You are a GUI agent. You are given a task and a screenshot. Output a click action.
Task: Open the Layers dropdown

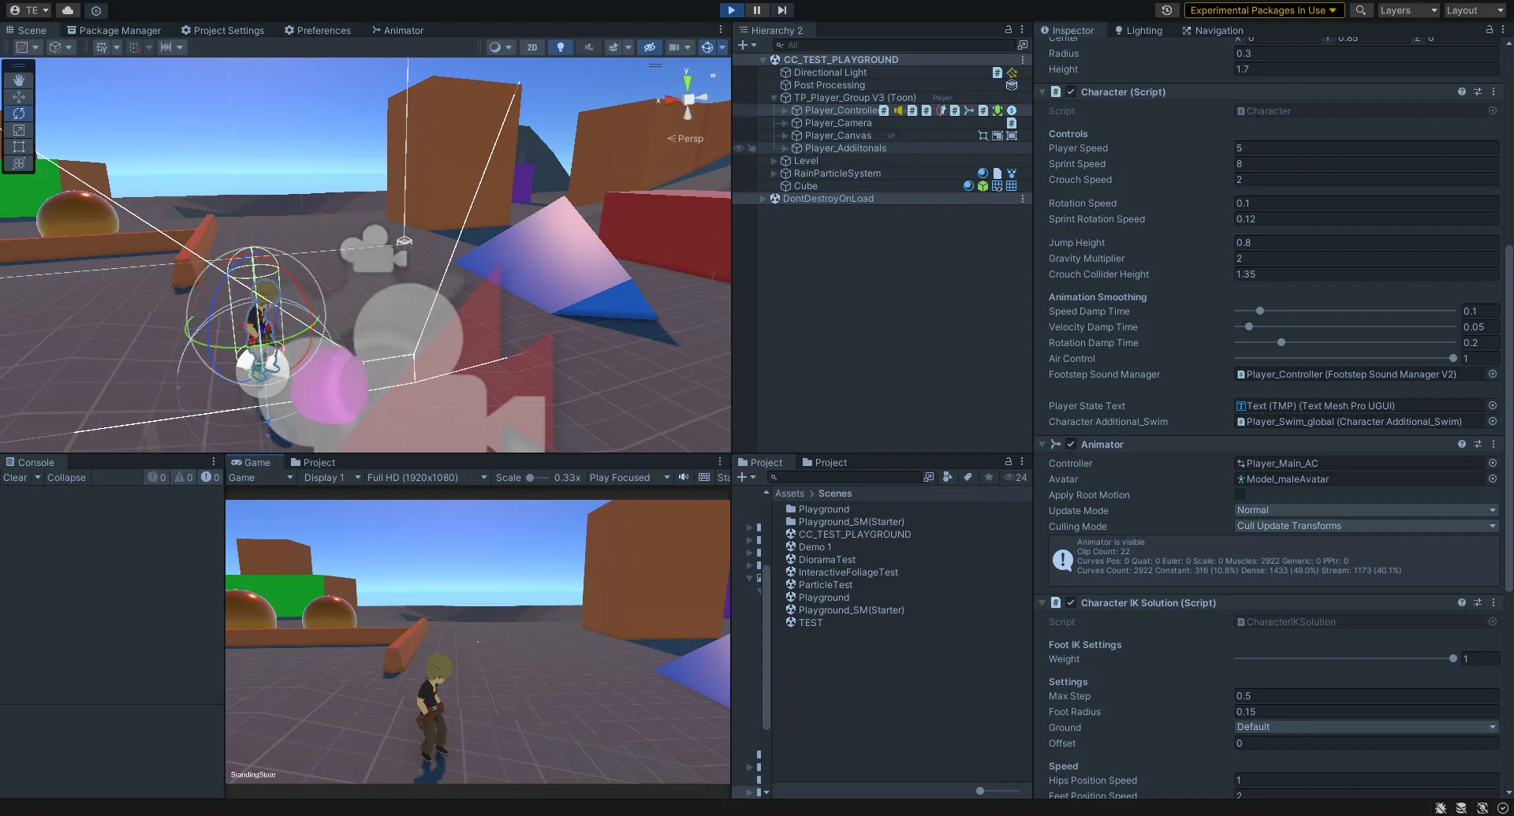coord(1408,10)
